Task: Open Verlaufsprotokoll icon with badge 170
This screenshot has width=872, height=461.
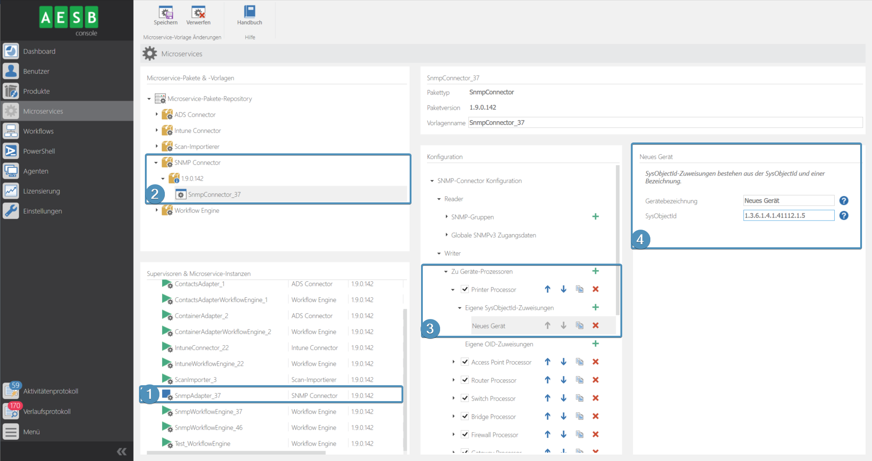Action: [x=11, y=411]
